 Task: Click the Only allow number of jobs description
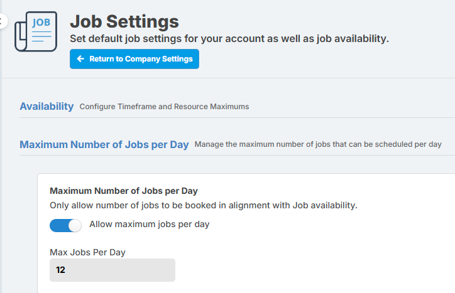click(x=204, y=205)
